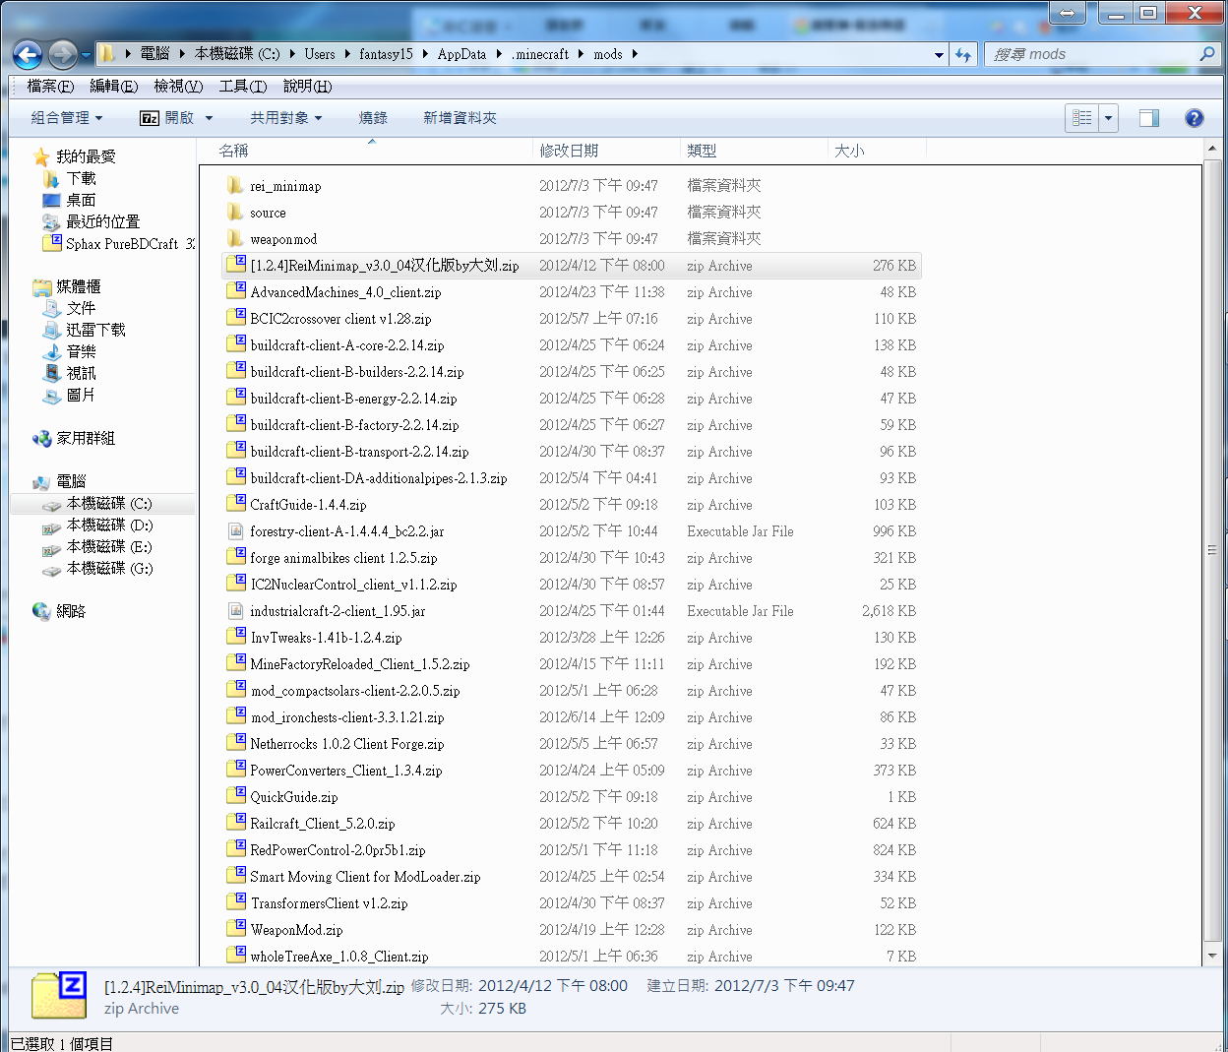Click the Users breadcrumb segment
Viewport: 1228px width, 1052px height.
[x=320, y=54]
